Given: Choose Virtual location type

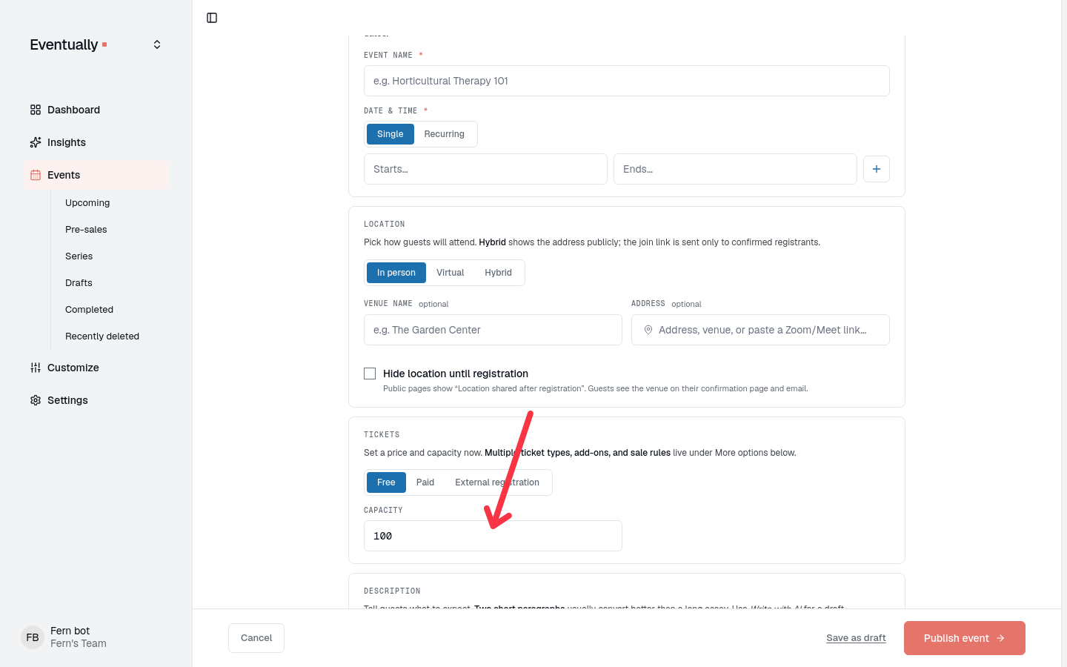Looking at the screenshot, I should pos(450,273).
